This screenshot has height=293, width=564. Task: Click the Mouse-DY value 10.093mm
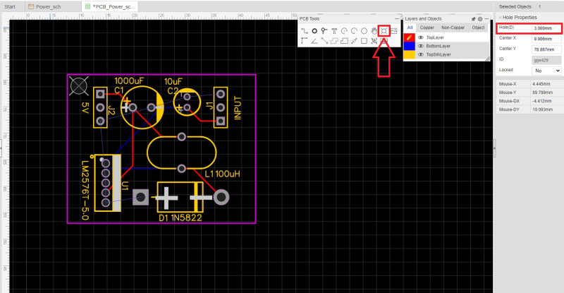[x=542, y=109]
